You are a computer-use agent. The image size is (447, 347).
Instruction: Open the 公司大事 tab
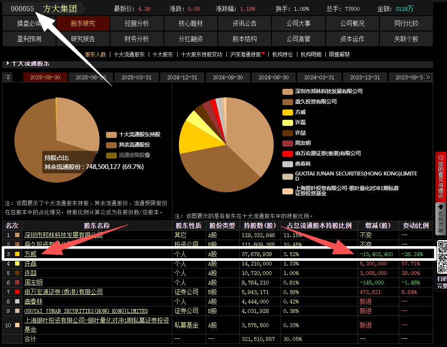click(298, 23)
